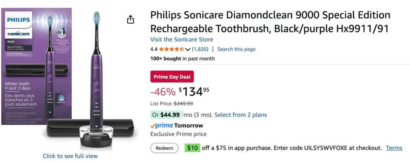Open the star rating dropdown chevron

point(188,49)
